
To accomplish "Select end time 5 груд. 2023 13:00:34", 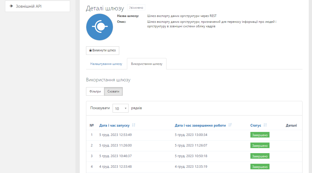I will [191, 135].
